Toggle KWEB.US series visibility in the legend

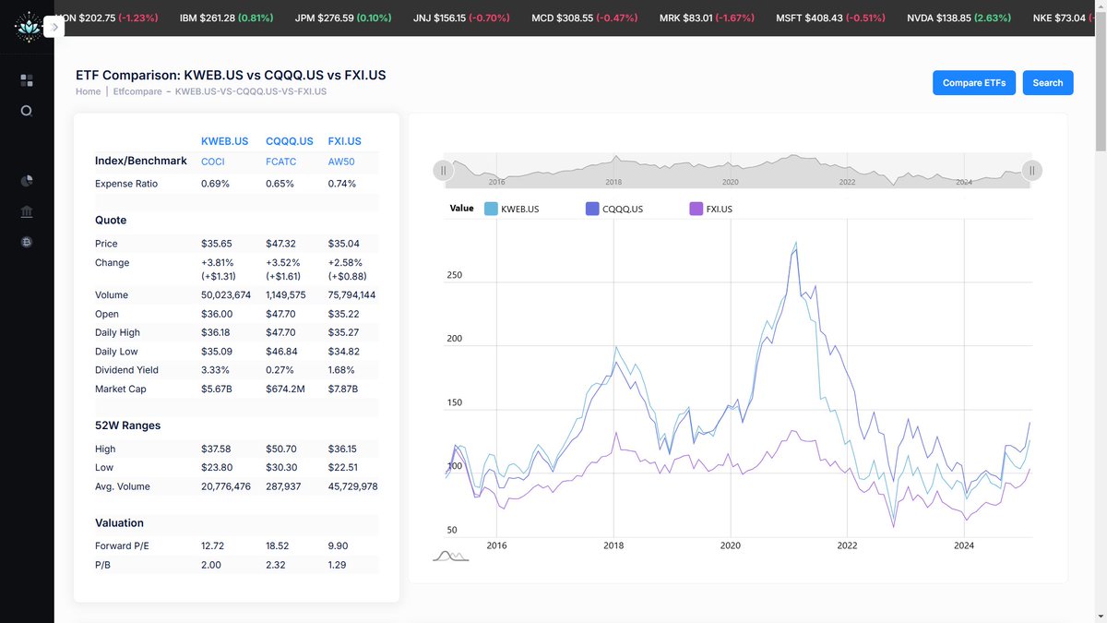click(520, 208)
